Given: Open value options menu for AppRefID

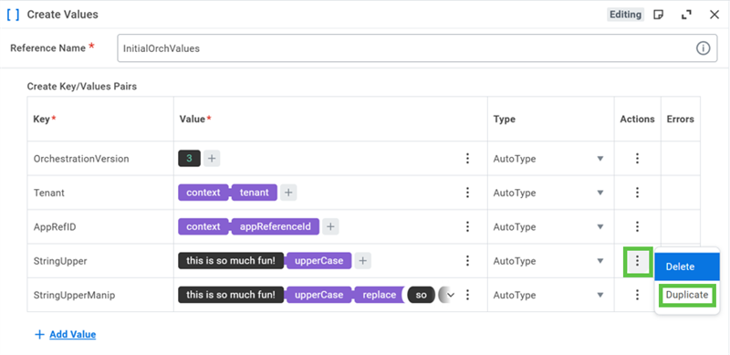Looking at the screenshot, I should tap(467, 227).
